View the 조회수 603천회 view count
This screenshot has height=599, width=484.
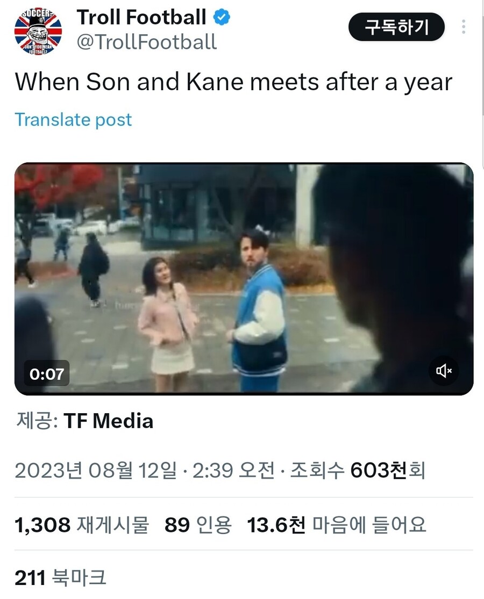coord(358,471)
